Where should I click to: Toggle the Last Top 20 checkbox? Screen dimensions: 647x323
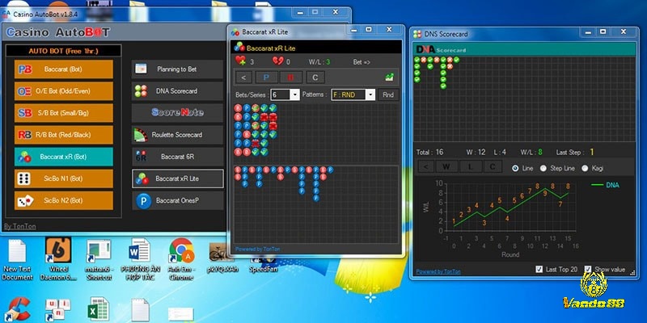click(539, 269)
